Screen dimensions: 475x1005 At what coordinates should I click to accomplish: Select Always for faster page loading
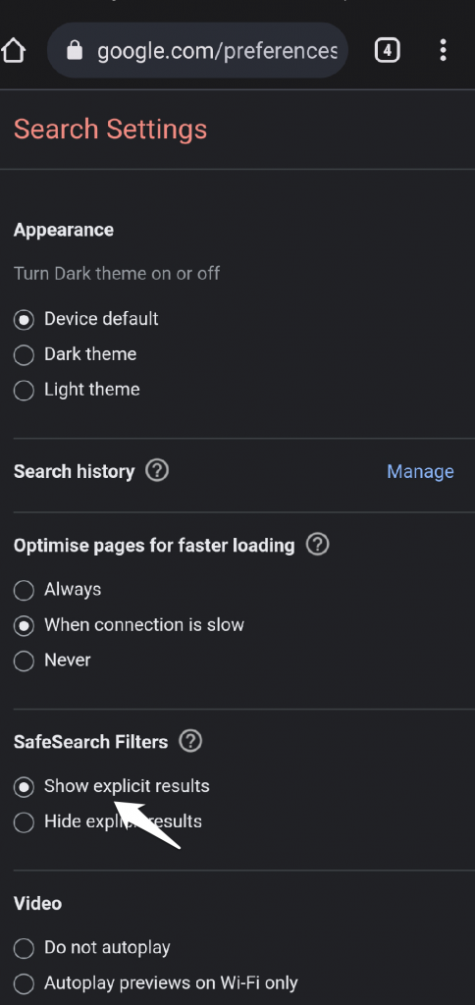tap(24, 590)
